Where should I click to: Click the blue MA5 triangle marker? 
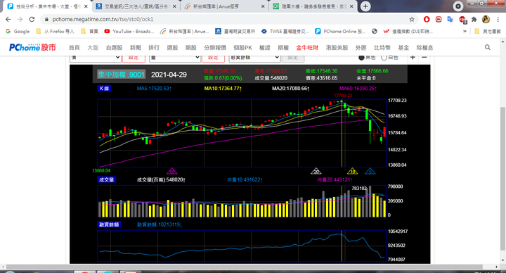pyautogui.click(x=370, y=171)
